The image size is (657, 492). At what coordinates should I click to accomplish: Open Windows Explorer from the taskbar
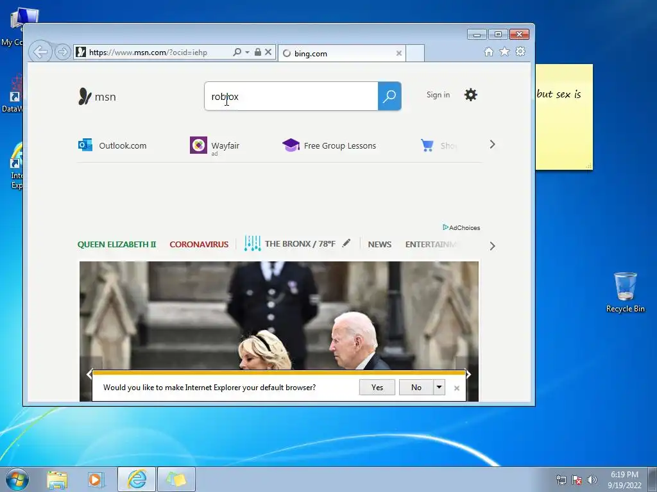click(x=57, y=479)
